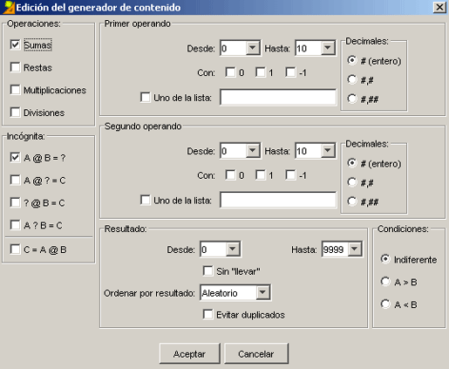The image size is (449, 369).
Task: Select #,## decimals for Primer operando
Action: (352, 99)
